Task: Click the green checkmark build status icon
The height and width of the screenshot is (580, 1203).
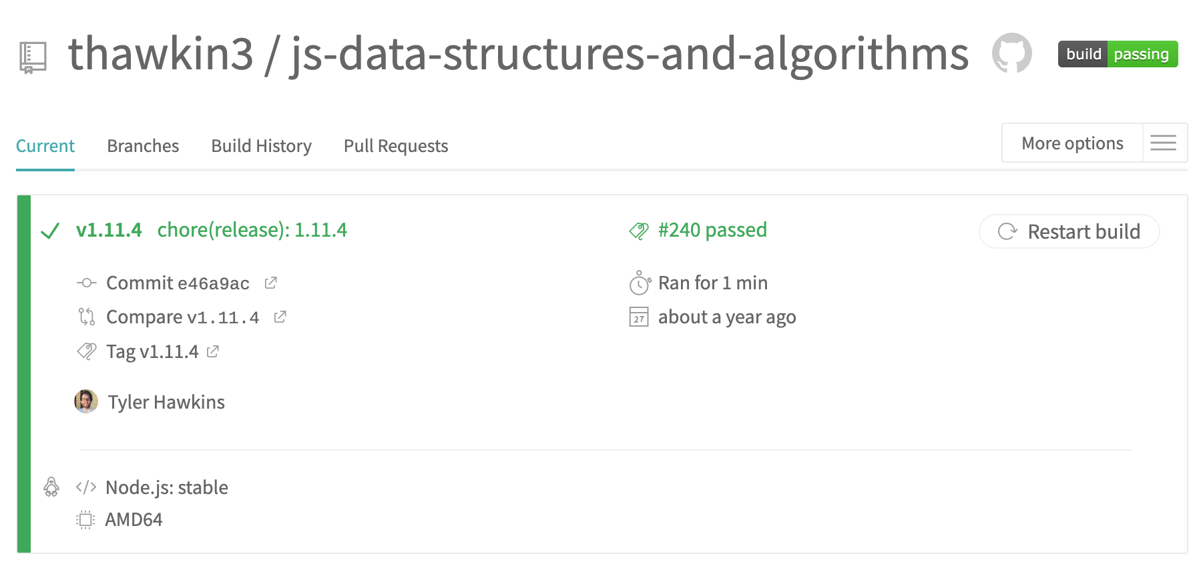Action: click(51, 231)
